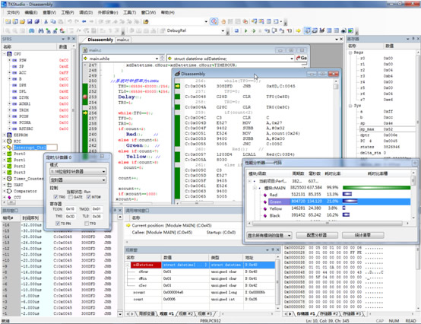Click the new file icon in toolbar
The width and height of the screenshot is (421, 324).
[x=8, y=21]
